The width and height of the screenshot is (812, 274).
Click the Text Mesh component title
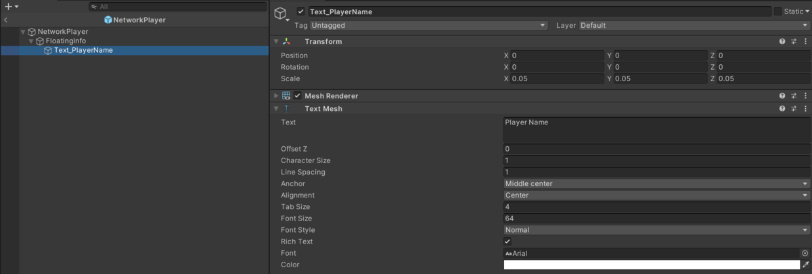point(323,108)
